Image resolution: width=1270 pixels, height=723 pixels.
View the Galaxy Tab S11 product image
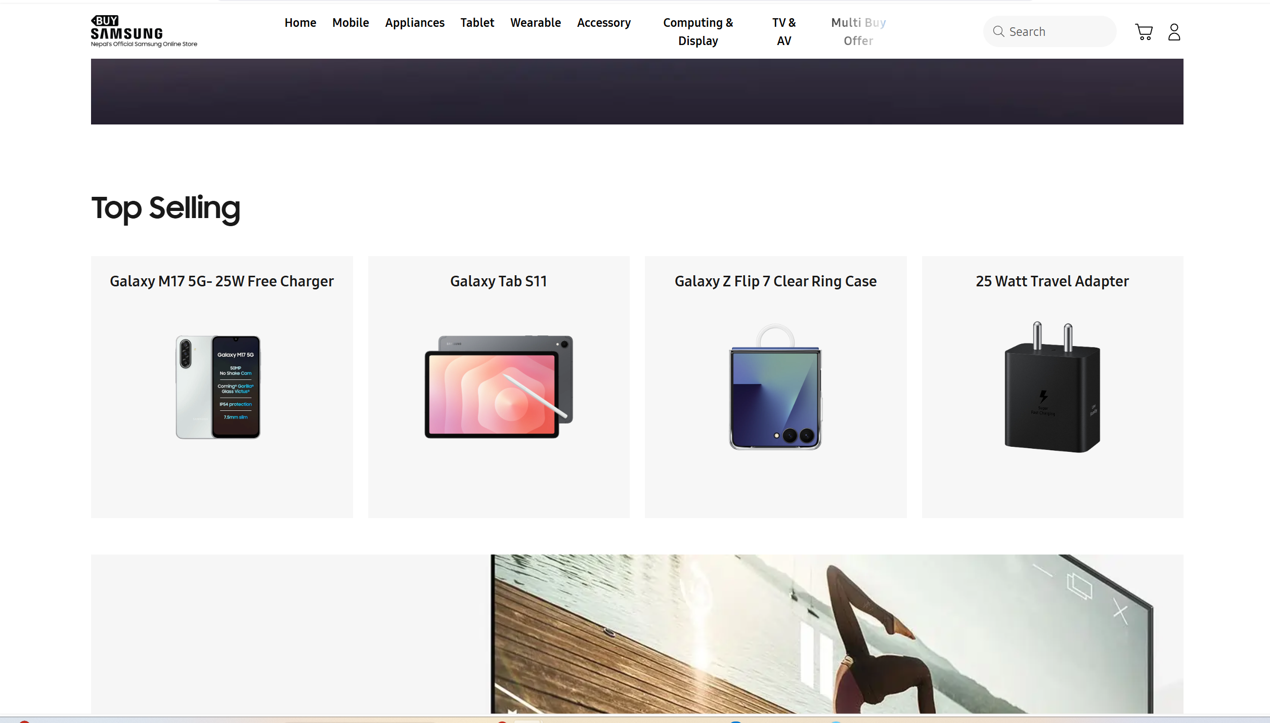pyautogui.click(x=498, y=387)
